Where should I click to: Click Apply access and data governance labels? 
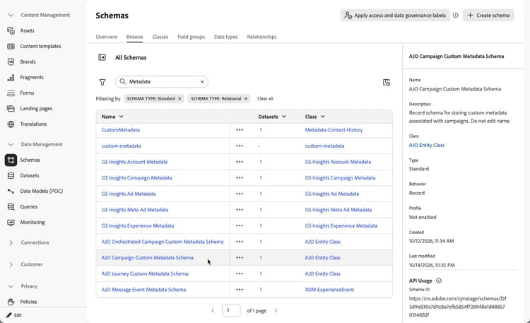(x=395, y=16)
